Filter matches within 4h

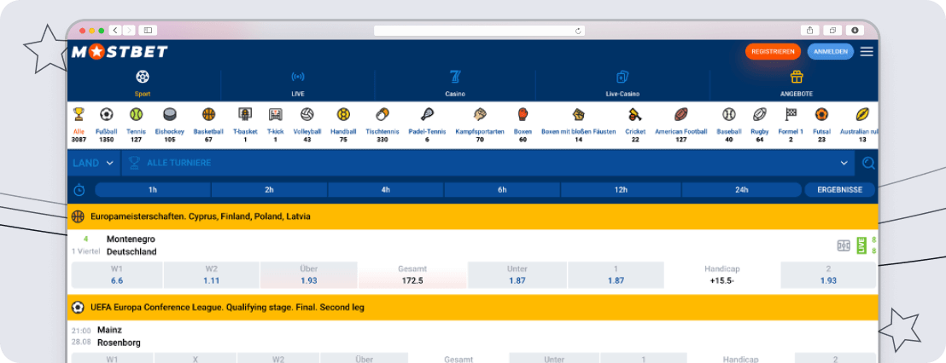(x=386, y=190)
